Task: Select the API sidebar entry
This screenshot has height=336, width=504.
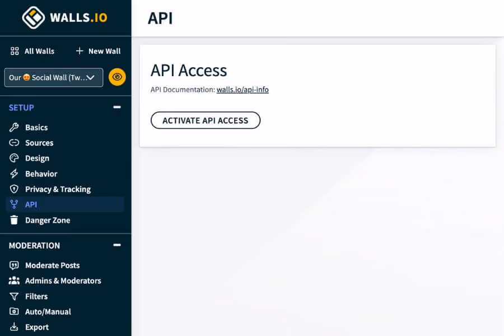Action: pyautogui.click(x=65, y=204)
